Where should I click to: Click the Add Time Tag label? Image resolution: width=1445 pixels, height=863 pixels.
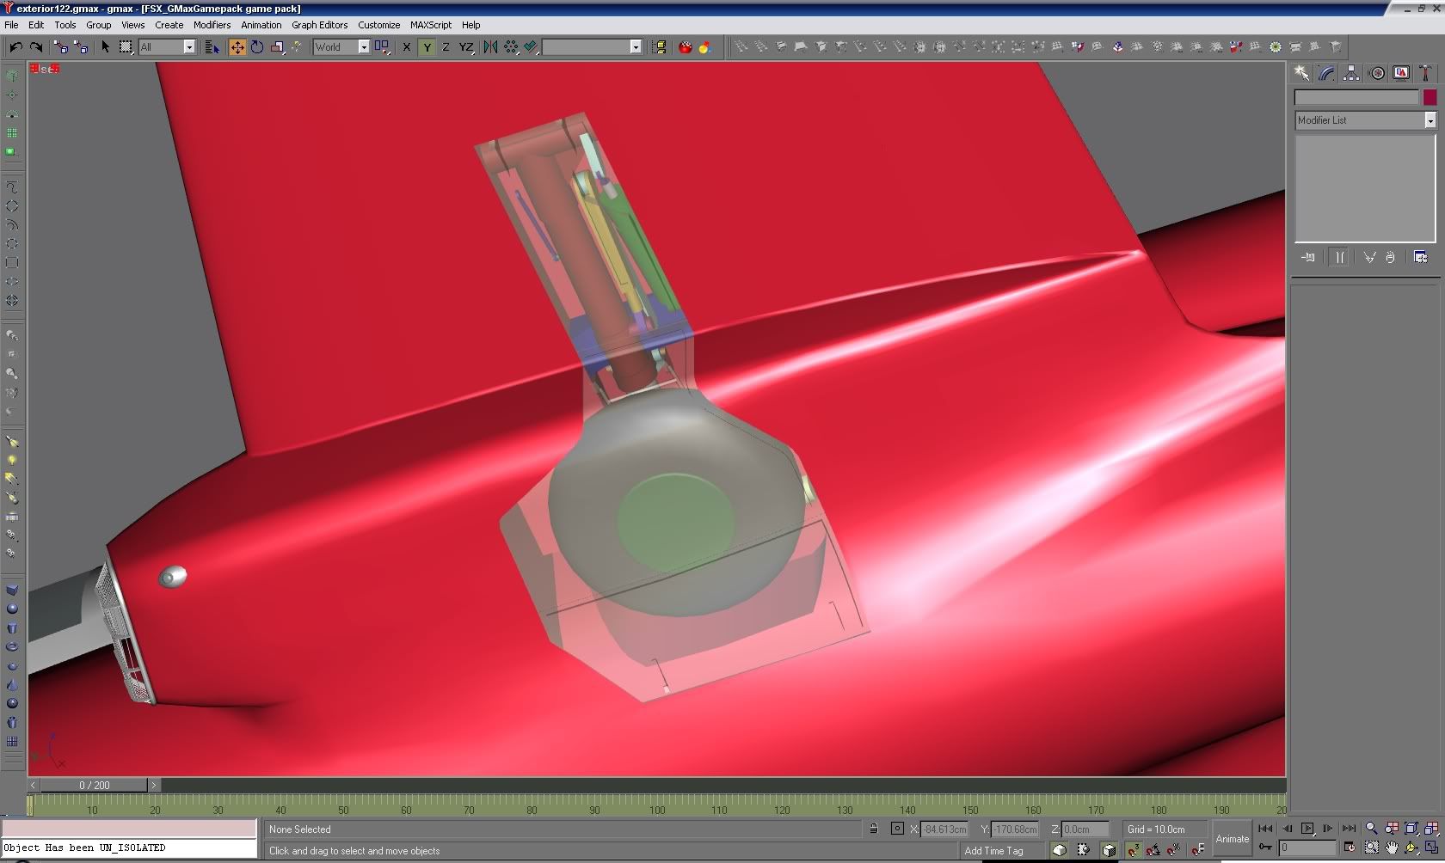[x=993, y=851]
